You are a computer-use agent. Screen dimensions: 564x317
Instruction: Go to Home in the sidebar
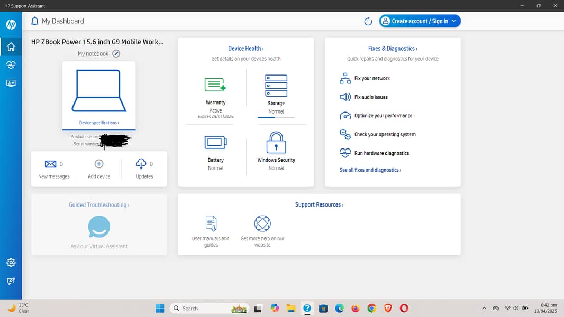click(11, 46)
